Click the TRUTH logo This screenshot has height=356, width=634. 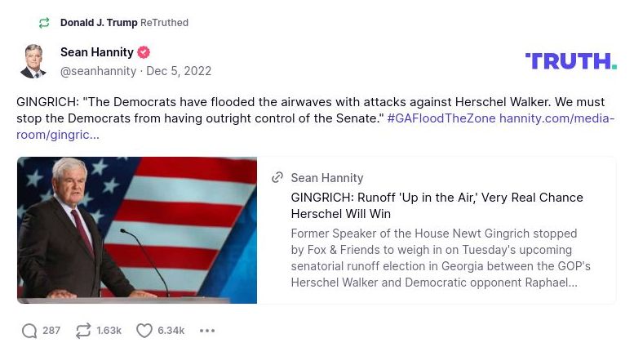(x=570, y=61)
